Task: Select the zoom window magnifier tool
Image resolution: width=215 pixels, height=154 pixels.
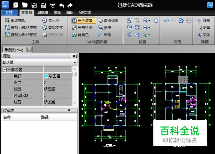Action: [x=137, y=21]
